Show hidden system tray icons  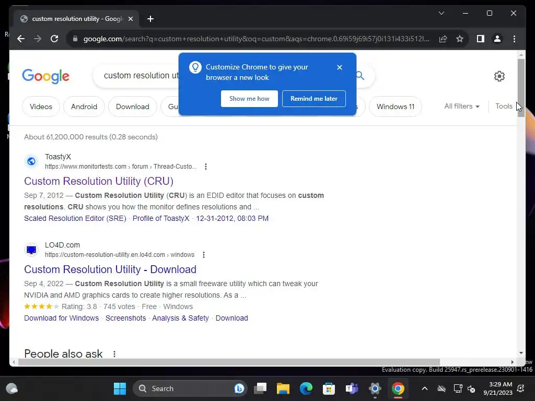(x=424, y=388)
